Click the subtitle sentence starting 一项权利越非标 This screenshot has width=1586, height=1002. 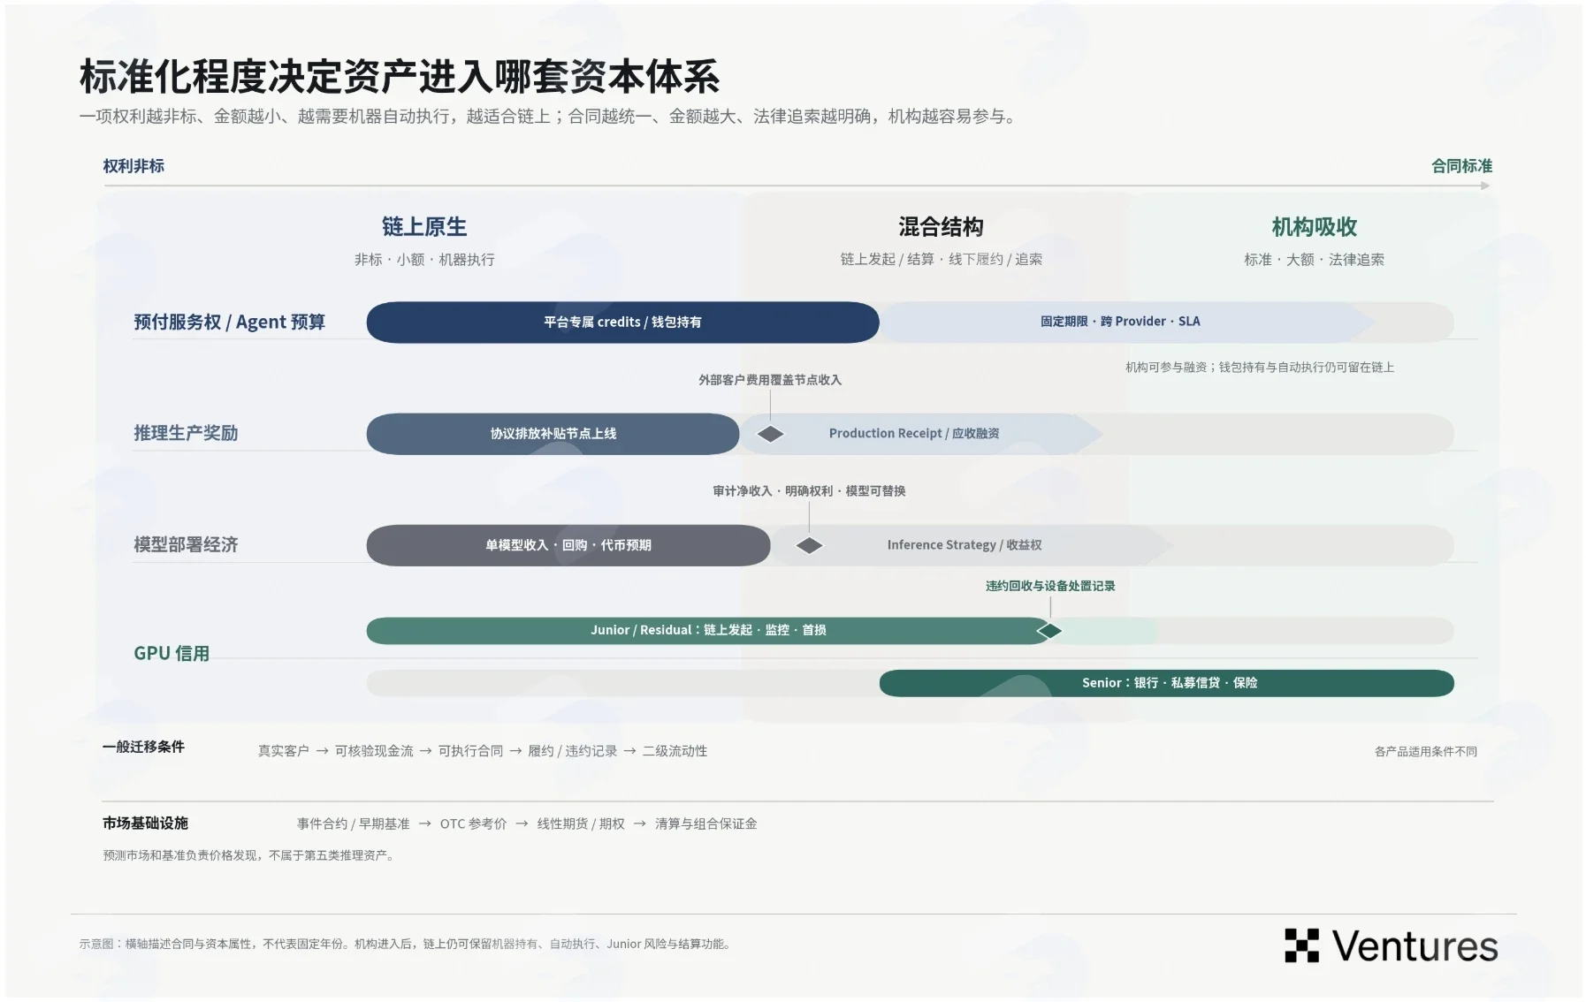(548, 117)
